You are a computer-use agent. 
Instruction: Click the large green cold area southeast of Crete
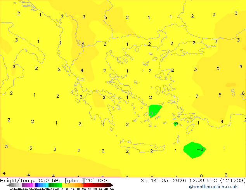tap(194, 150)
